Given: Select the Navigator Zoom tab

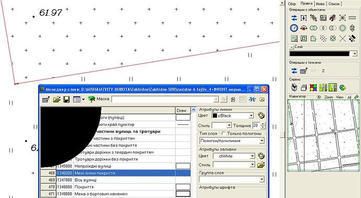Looking at the screenshot, I should [x=329, y=97].
